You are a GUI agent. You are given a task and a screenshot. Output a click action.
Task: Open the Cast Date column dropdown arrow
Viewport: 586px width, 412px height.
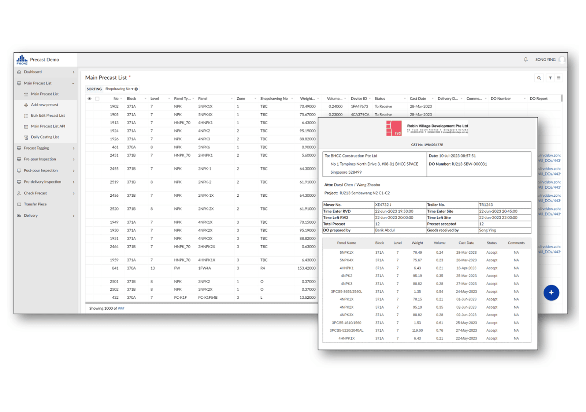click(433, 99)
